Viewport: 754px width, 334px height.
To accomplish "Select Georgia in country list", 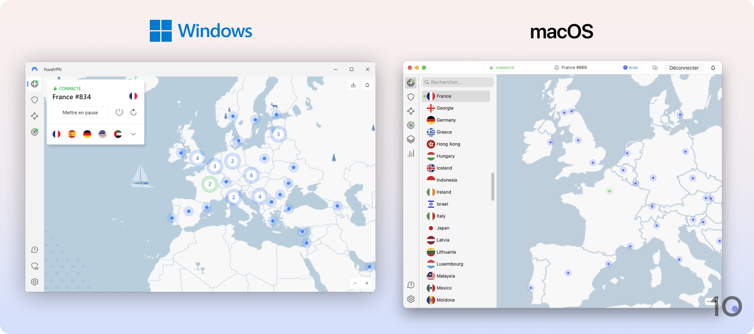I will click(x=456, y=108).
